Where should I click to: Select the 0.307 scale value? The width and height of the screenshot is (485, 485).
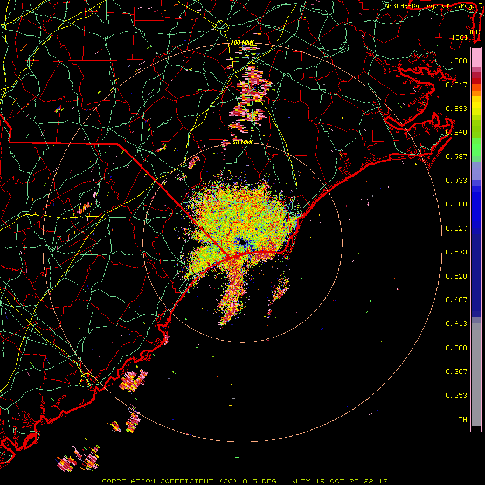(456, 372)
